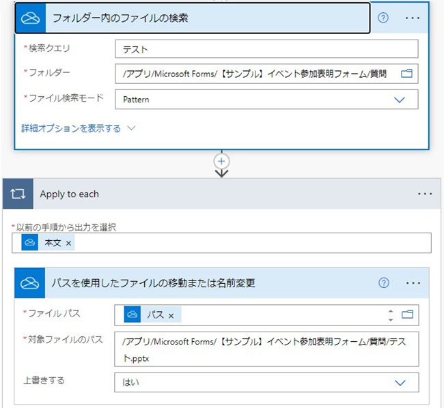Click OneDrive icon on move or rename action
This screenshot has width=444, height=408.
tap(30, 283)
